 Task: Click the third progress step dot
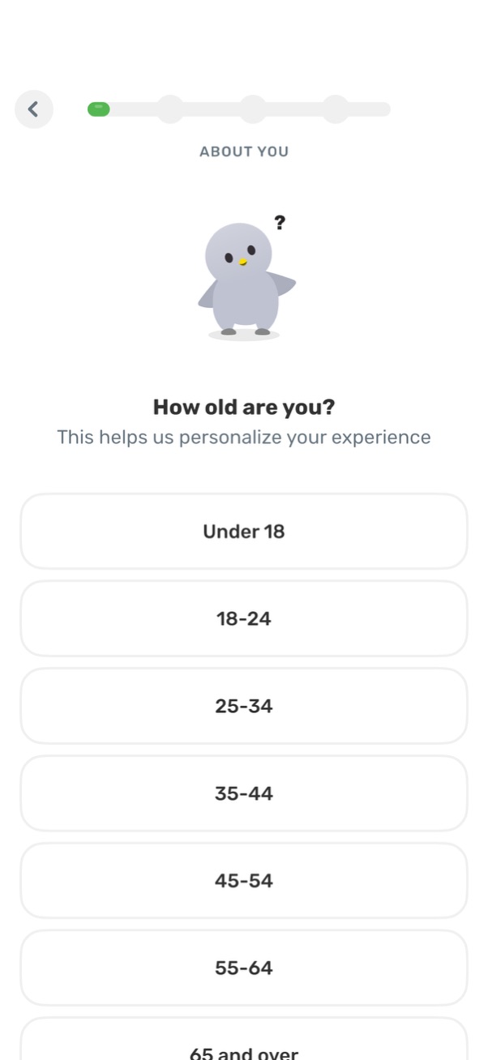coord(252,109)
